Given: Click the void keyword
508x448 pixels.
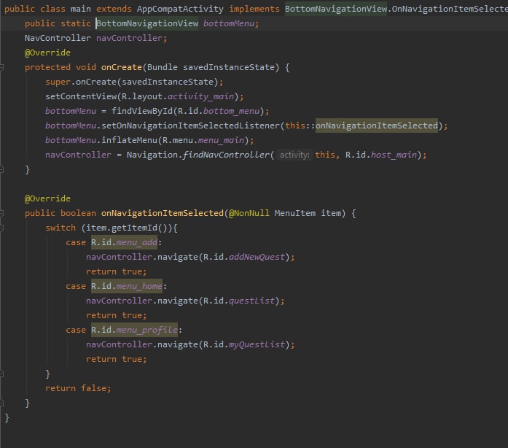Looking at the screenshot, I should click(86, 67).
